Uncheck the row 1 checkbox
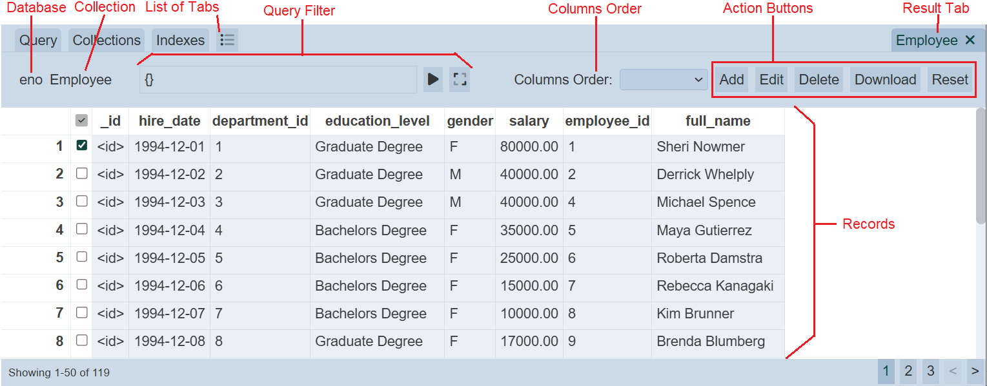The width and height of the screenshot is (987, 386). pos(81,146)
